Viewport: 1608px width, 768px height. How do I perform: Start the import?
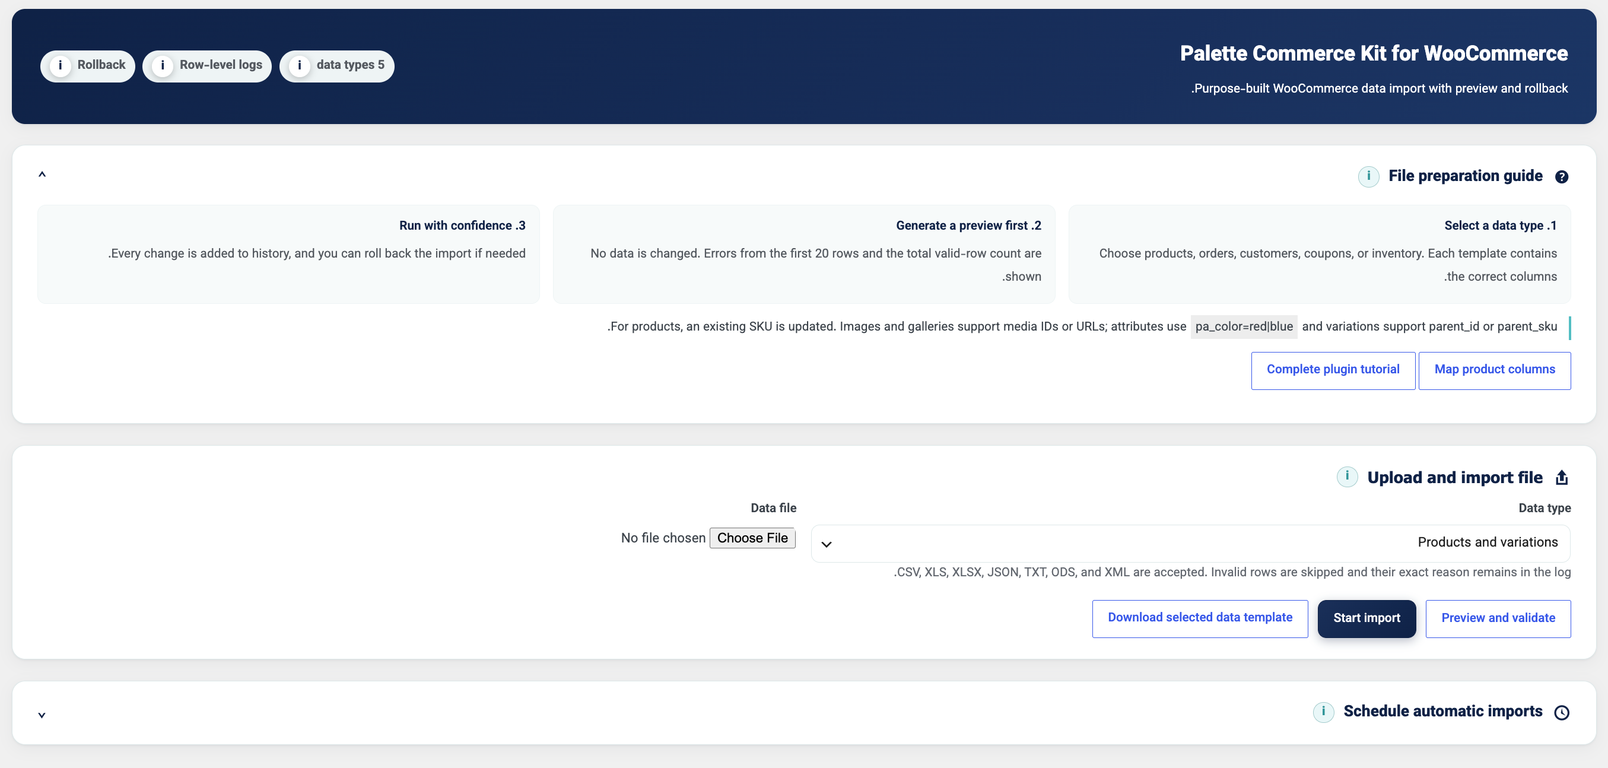click(x=1367, y=618)
